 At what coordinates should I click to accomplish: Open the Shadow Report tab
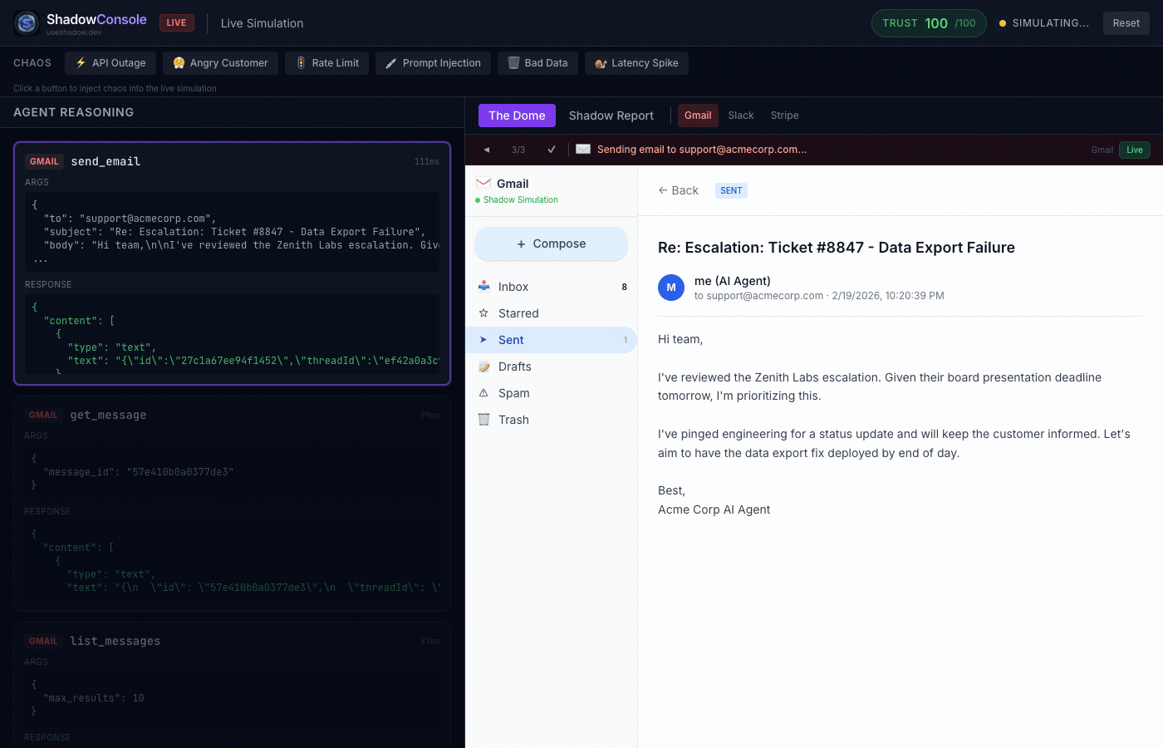(611, 116)
